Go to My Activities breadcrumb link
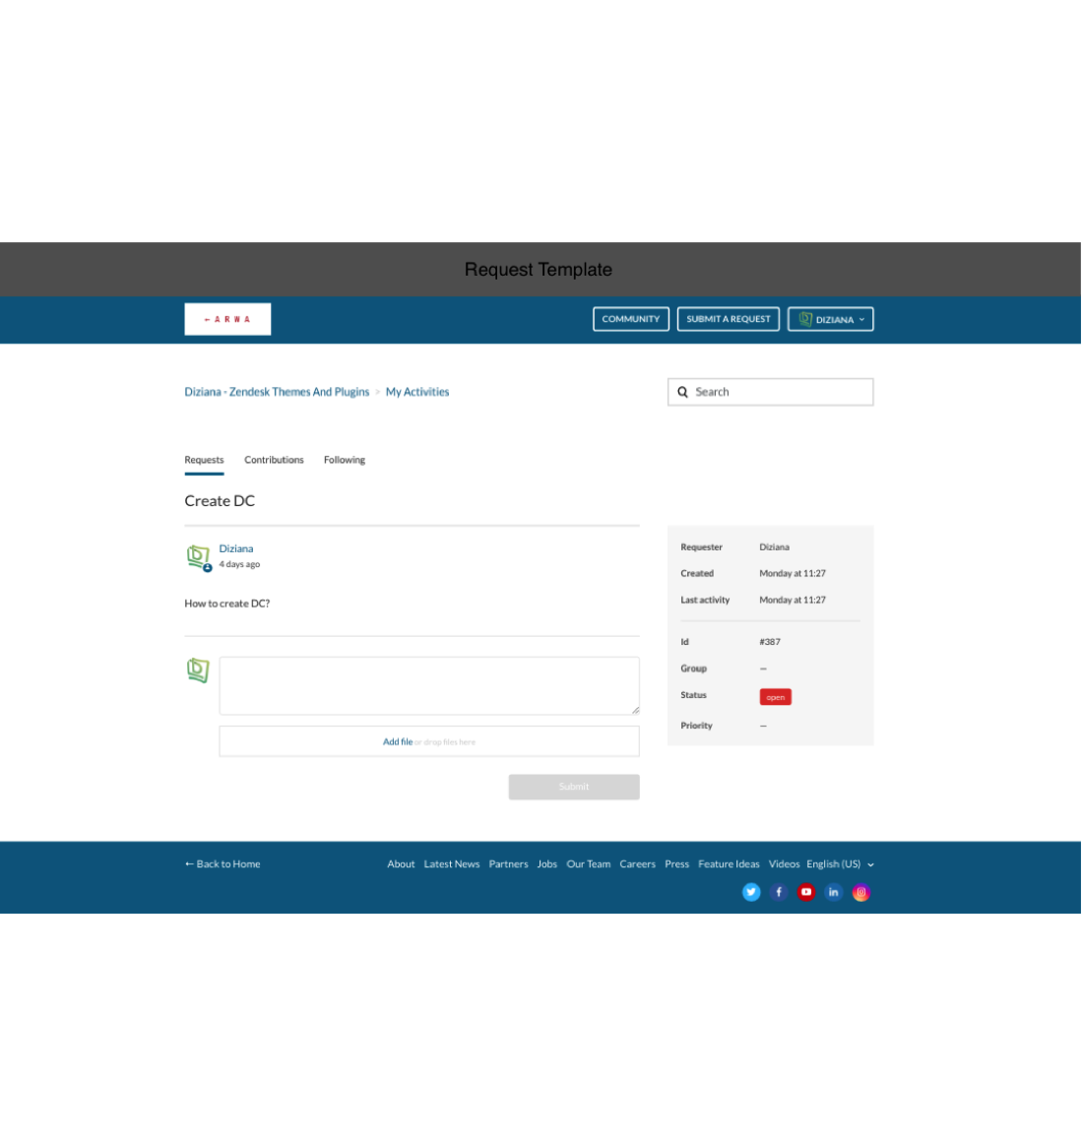Image resolution: width=1082 pixels, height=1147 pixels. 417,392
